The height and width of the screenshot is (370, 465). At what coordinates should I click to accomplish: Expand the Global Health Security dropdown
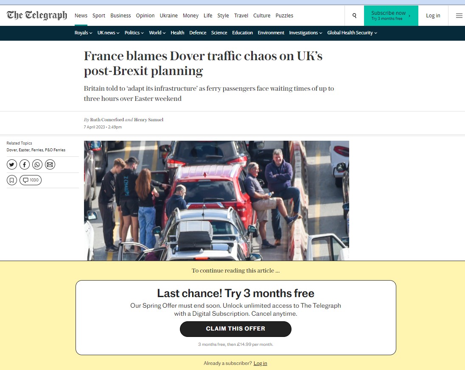click(x=352, y=33)
